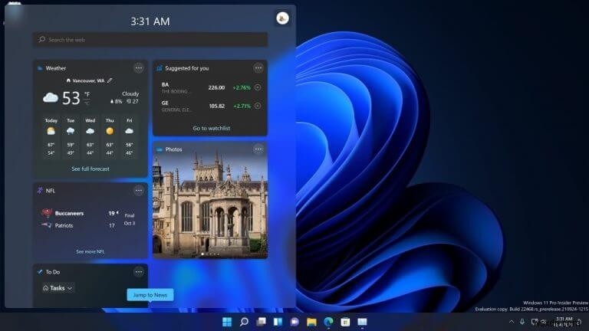
Task: Click the Money chart icon in Suggested header
Action: point(160,68)
